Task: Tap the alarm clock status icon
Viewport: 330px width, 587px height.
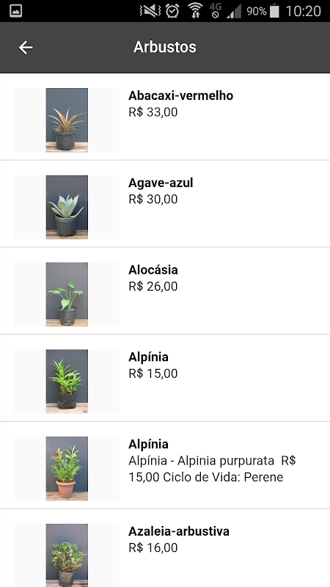Action: click(172, 11)
